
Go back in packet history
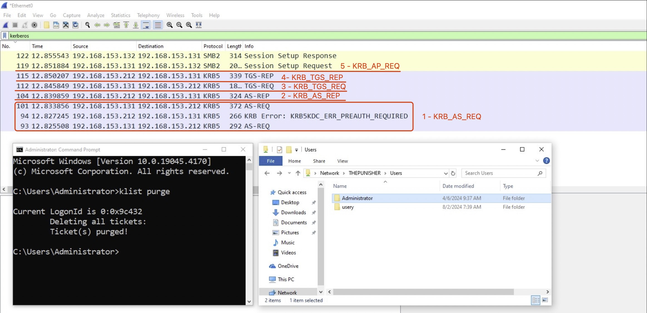pos(97,25)
